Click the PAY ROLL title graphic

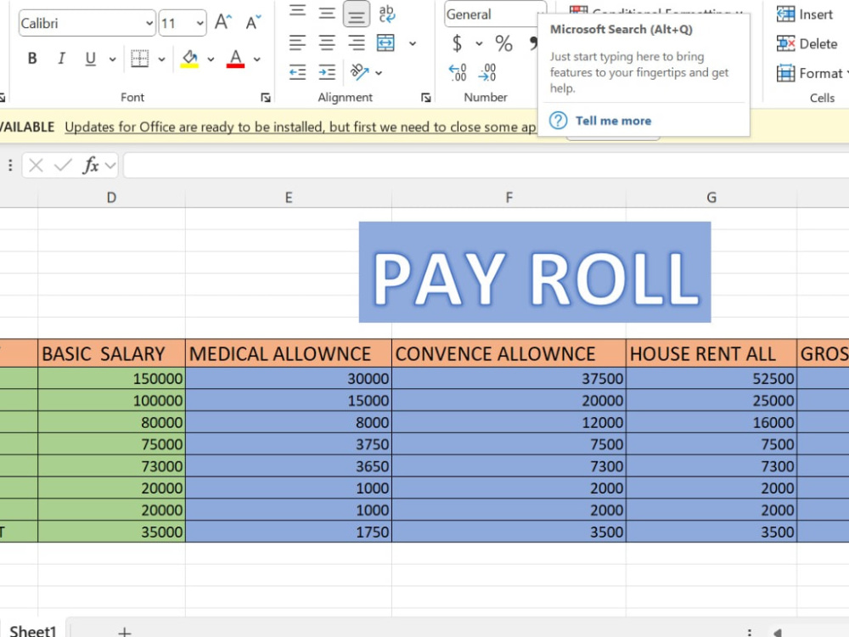(535, 272)
